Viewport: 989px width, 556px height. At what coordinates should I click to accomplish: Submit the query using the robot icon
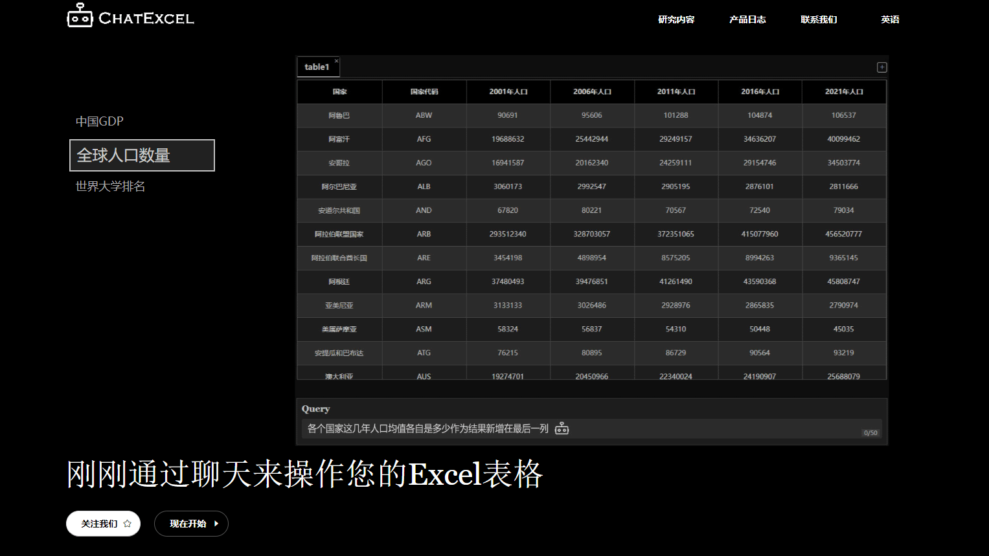pos(562,428)
